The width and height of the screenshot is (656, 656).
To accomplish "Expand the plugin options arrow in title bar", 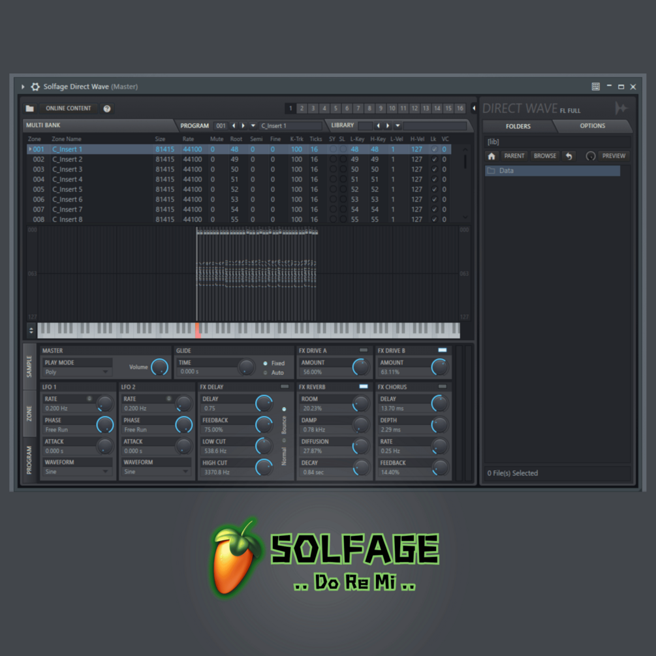I will pos(23,87).
